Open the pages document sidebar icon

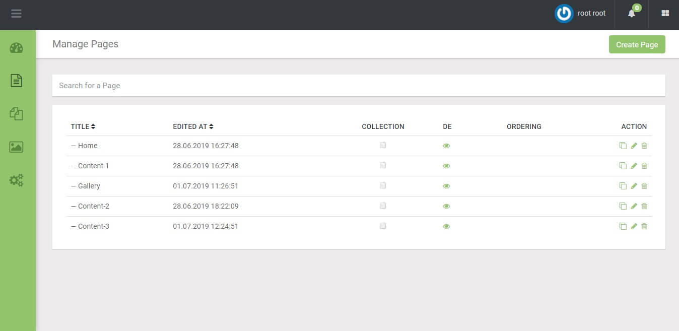(16, 80)
